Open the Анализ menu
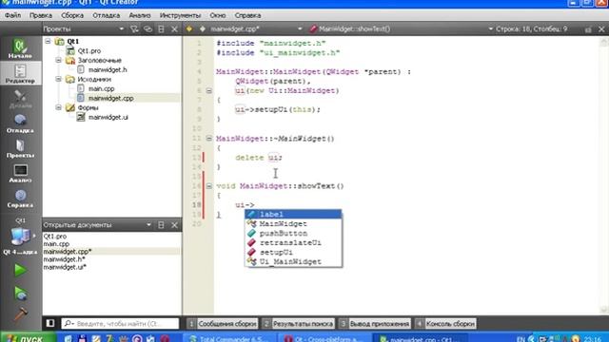This screenshot has width=609, height=342. 140,15
